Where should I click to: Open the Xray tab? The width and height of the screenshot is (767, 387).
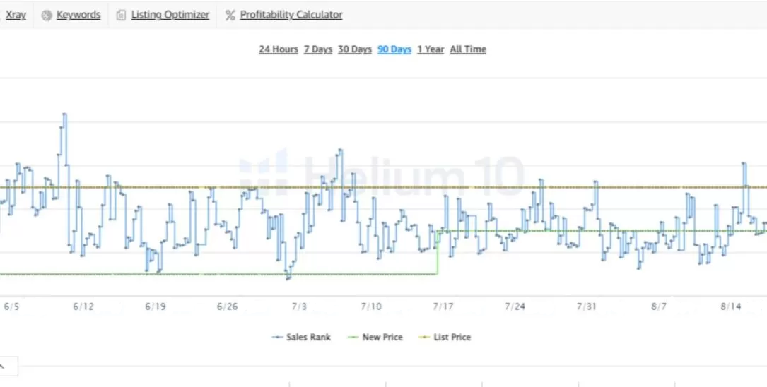click(x=16, y=15)
